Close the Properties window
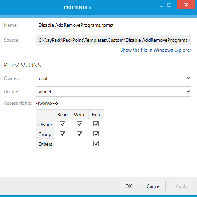 [186, 4]
